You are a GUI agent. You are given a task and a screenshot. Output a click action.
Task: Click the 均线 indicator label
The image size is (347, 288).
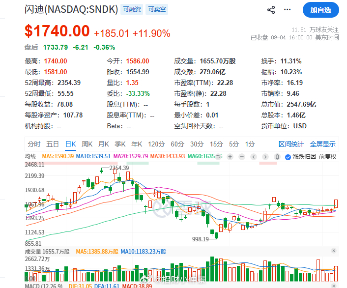30,156
